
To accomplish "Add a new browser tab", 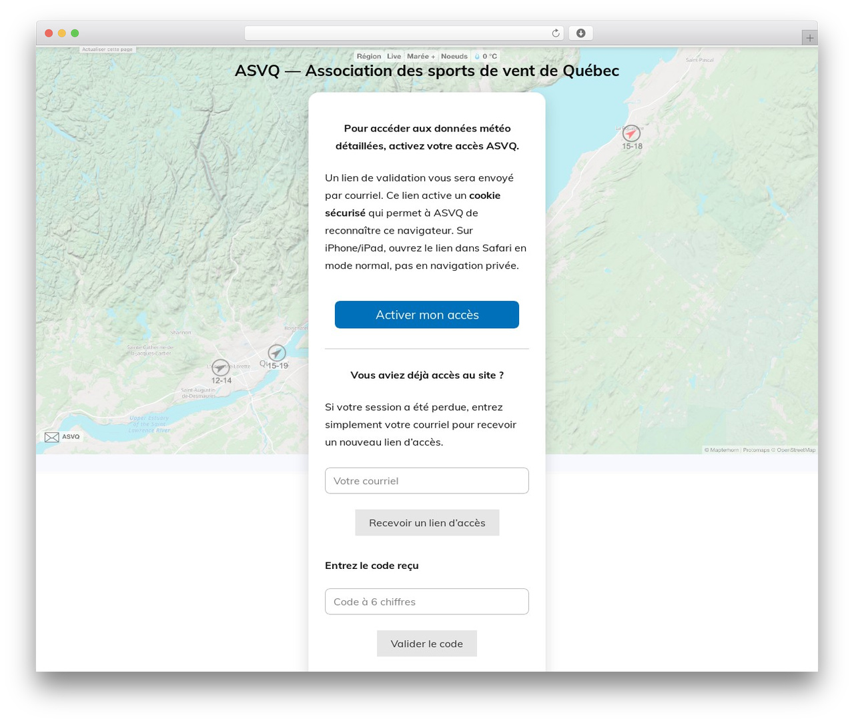I will tap(809, 38).
